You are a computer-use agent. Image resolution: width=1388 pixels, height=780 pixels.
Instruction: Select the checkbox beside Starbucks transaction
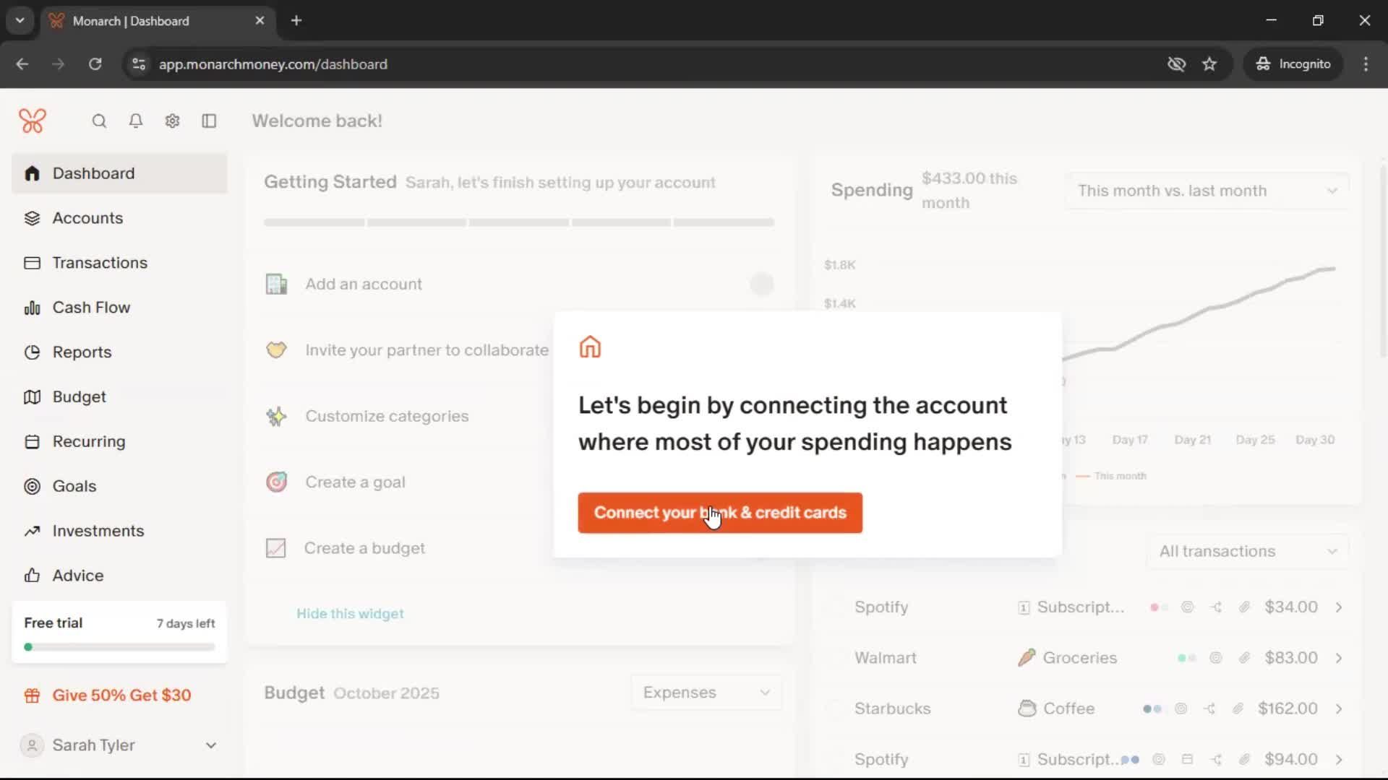(x=835, y=708)
